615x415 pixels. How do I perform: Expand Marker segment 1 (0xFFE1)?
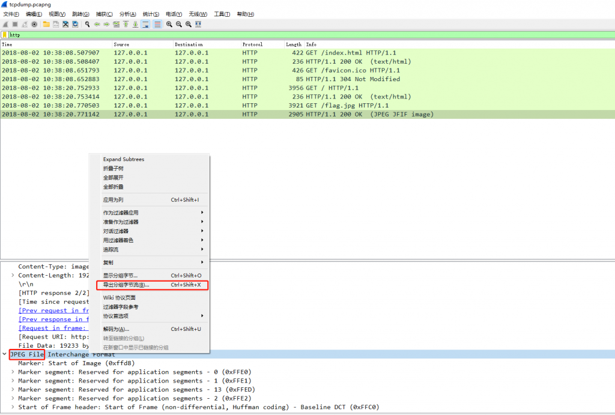click(13, 381)
